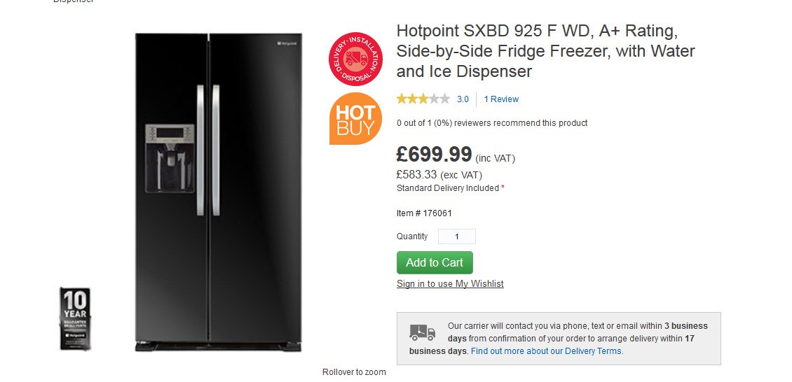This screenshot has width=792, height=382.
Task: Follow Sign in to use My Wishlist
Action: [x=450, y=283]
